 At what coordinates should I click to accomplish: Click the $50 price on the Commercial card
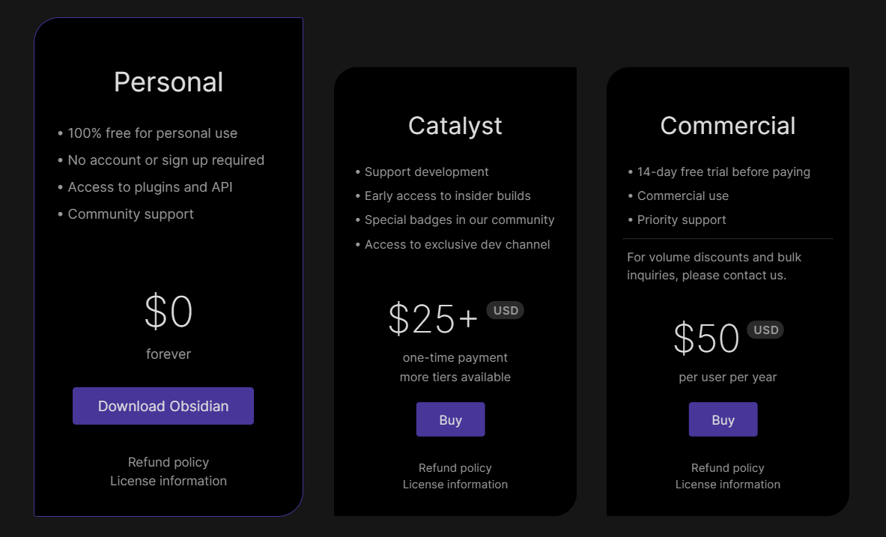[706, 339]
